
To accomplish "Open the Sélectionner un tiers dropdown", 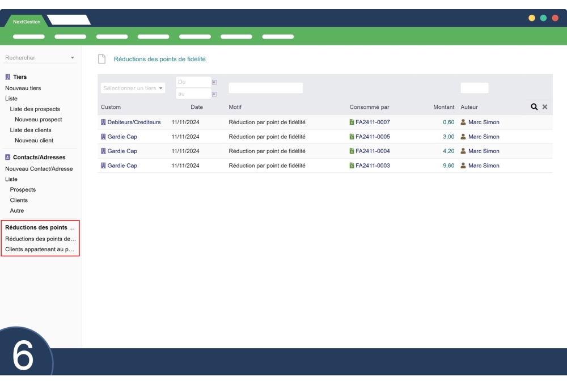I will tap(133, 88).
